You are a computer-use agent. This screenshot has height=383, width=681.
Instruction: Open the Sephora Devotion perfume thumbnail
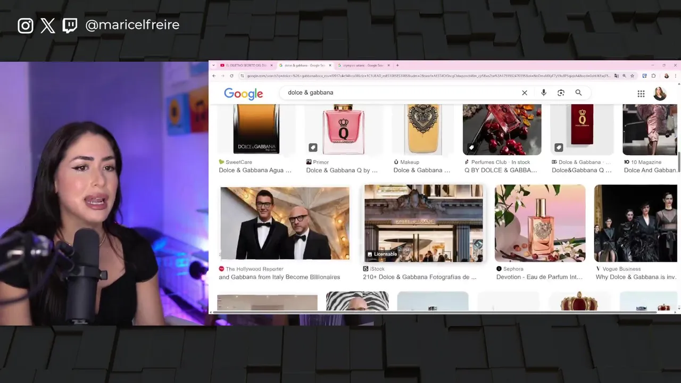[540, 223]
